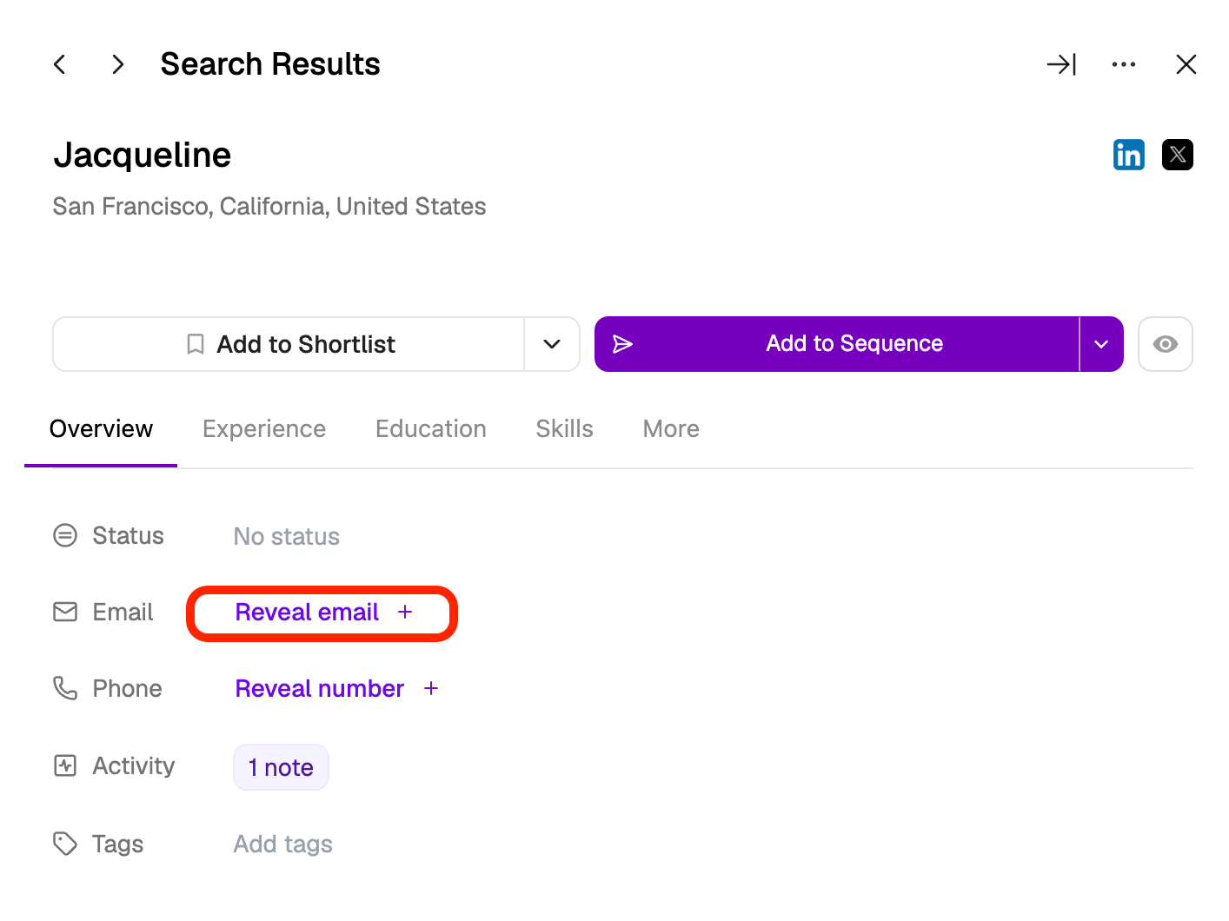Click the bookmark icon on Add to Shortlist

[196, 344]
